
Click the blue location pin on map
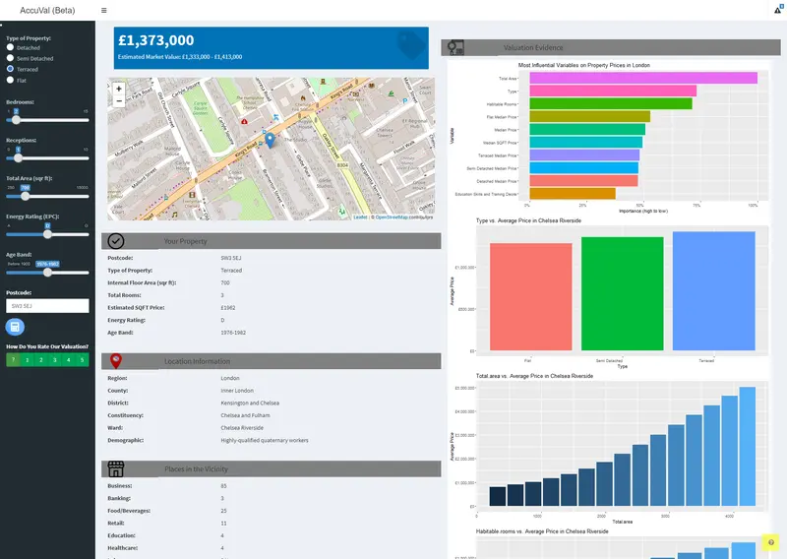point(270,140)
